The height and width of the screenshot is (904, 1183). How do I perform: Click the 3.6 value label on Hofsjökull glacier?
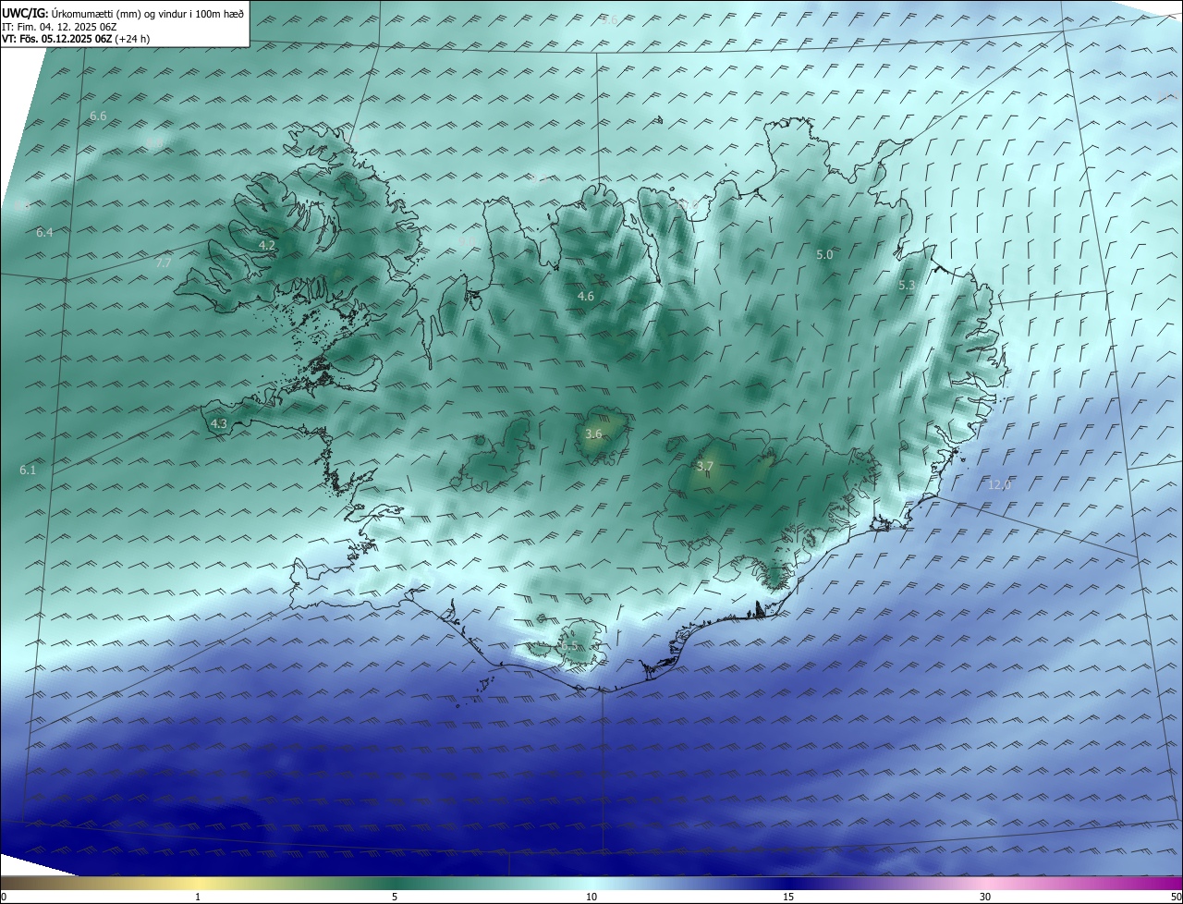(594, 434)
